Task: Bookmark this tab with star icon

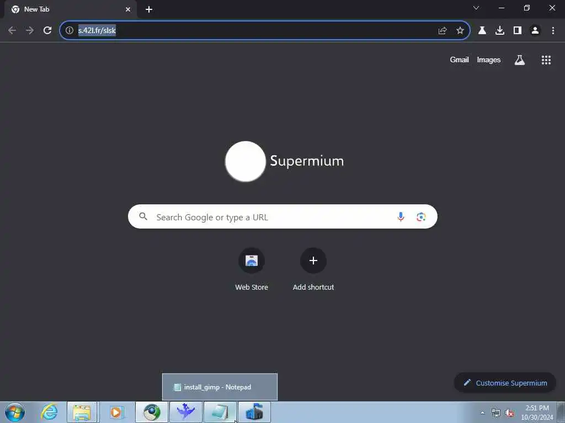Action: pyautogui.click(x=460, y=31)
